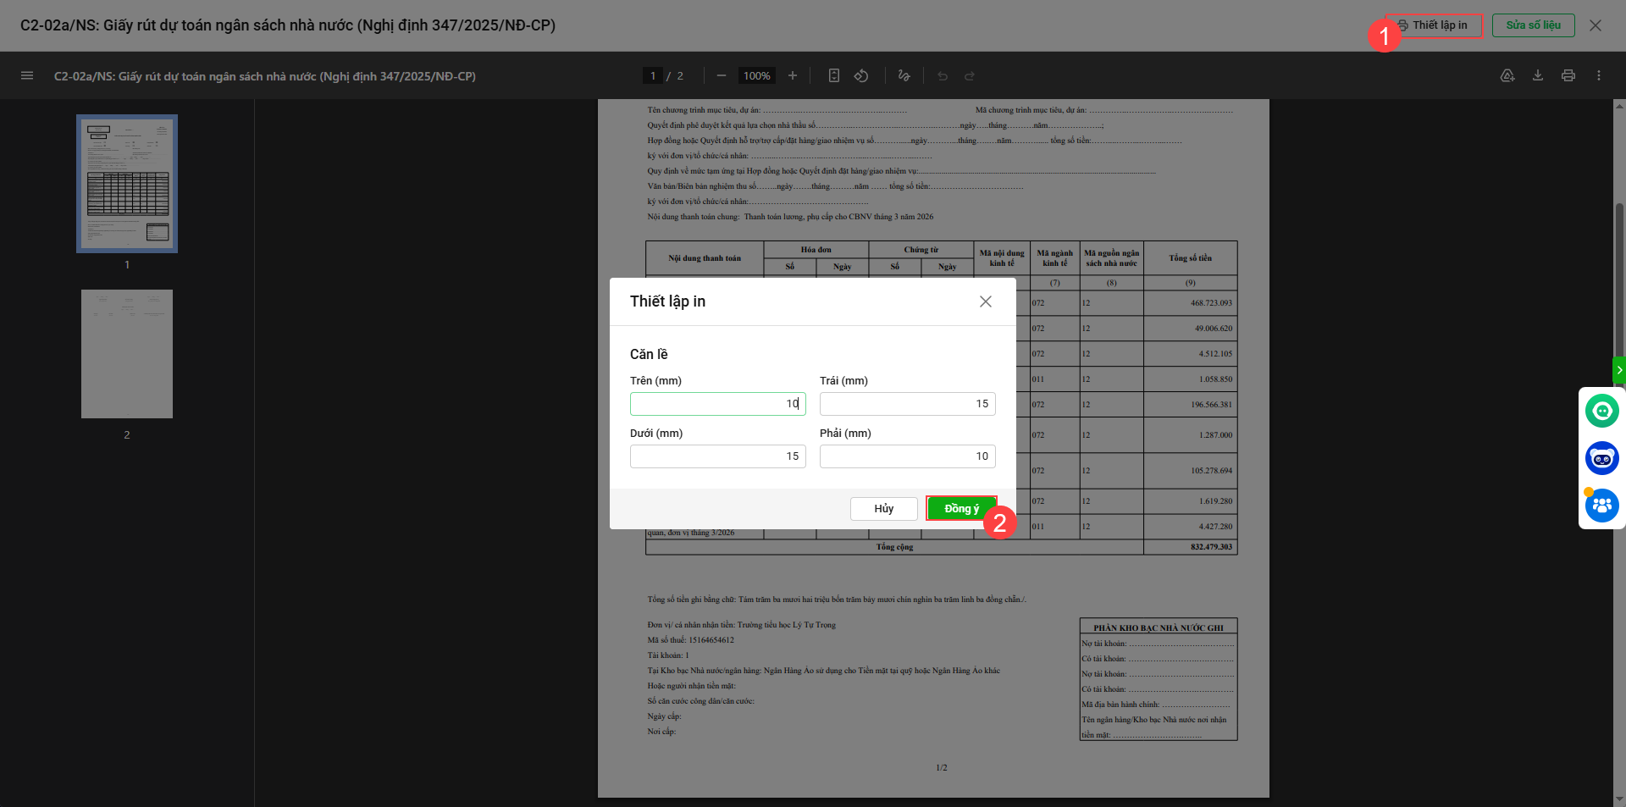This screenshot has width=1626, height=807.
Task: Open the three-dot more actions menu
Action: [x=1599, y=76]
